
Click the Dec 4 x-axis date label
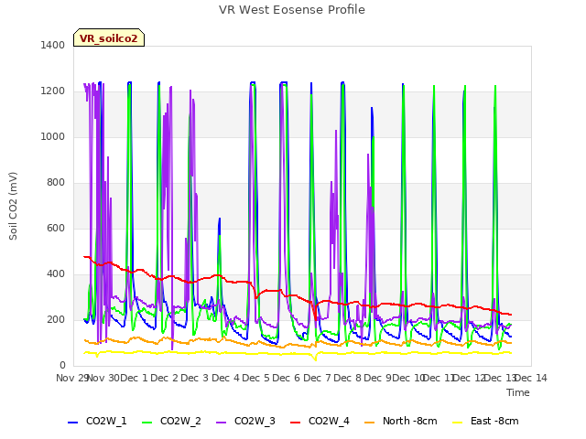tap(225, 378)
